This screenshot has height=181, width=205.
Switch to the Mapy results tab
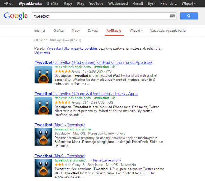pyautogui.click(x=76, y=30)
